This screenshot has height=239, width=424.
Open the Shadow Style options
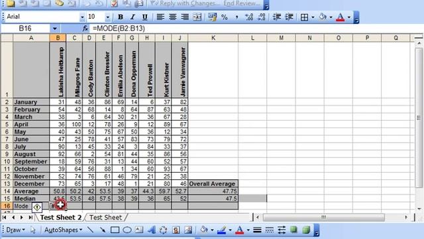(x=293, y=230)
